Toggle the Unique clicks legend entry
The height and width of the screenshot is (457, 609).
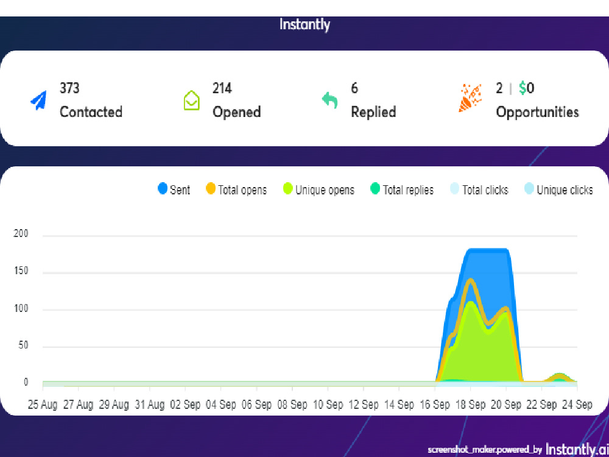click(x=558, y=190)
